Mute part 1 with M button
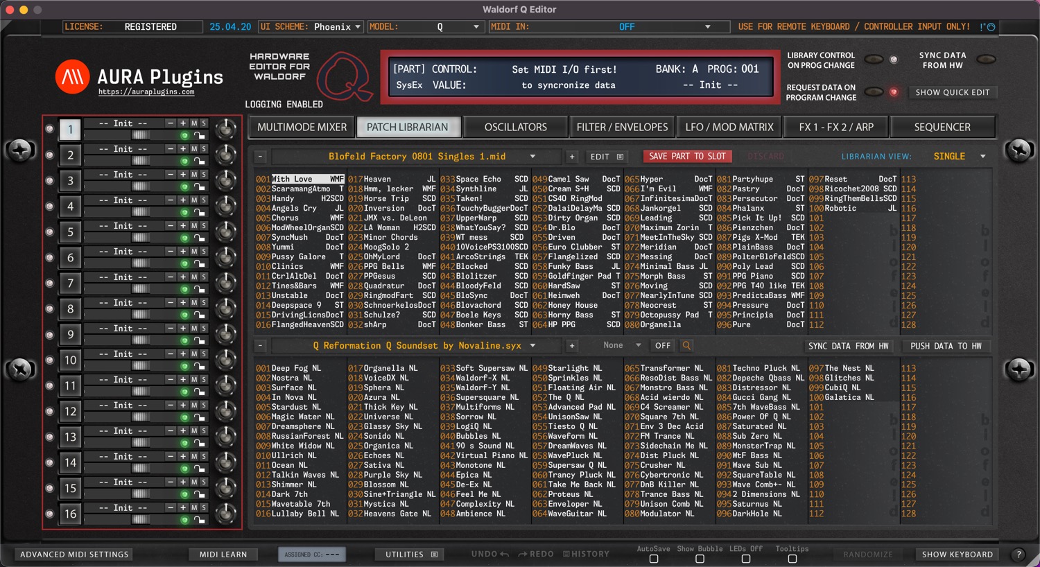The width and height of the screenshot is (1040, 567). [194, 123]
